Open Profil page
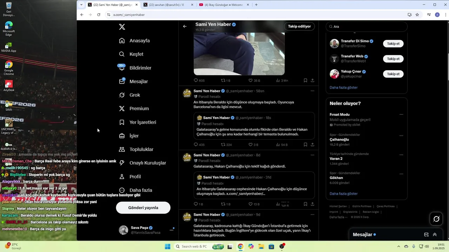 pos(130,177)
